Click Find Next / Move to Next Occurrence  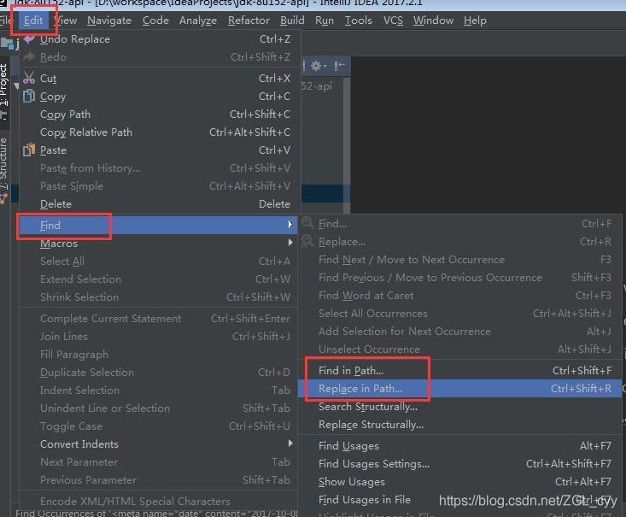[460, 260]
